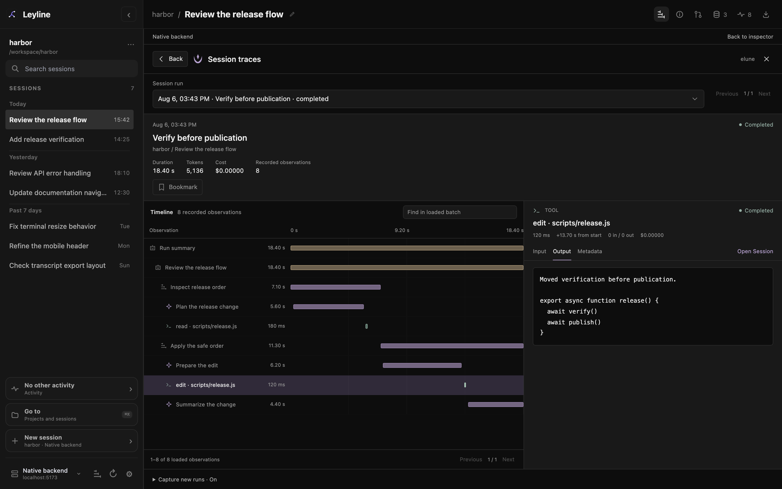Click Back to inspector link
This screenshot has height=489, width=782.
(x=750, y=37)
